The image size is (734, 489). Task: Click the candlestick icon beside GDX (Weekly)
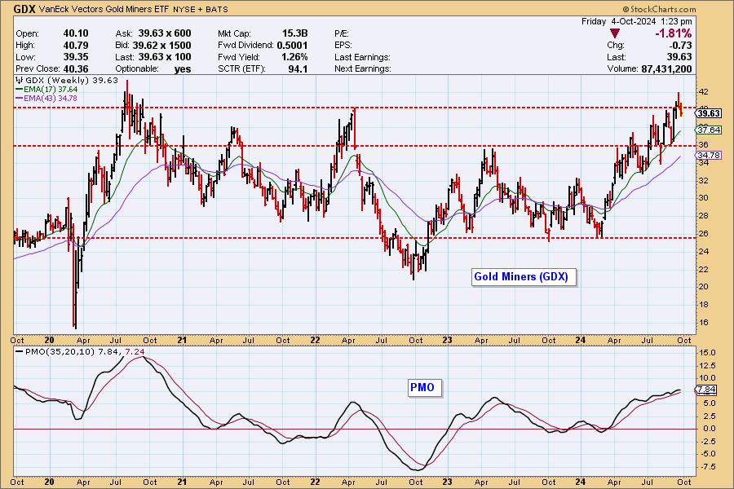pyautogui.click(x=20, y=80)
